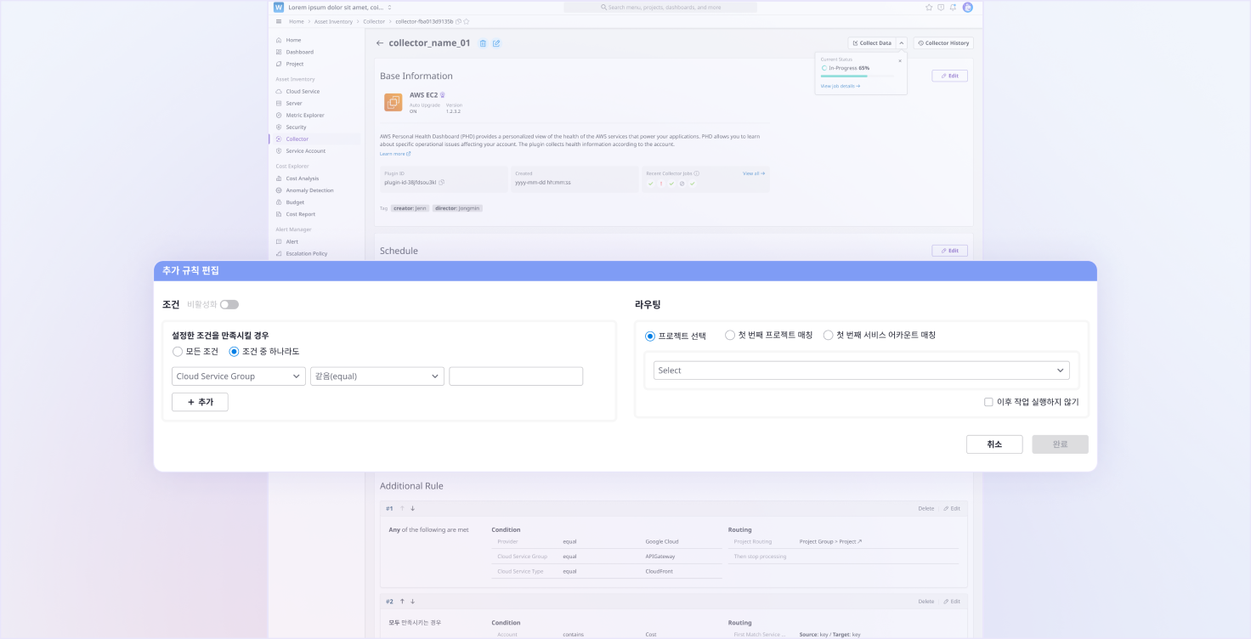Click the back arrow before collector_name_01

pyautogui.click(x=380, y=43)
